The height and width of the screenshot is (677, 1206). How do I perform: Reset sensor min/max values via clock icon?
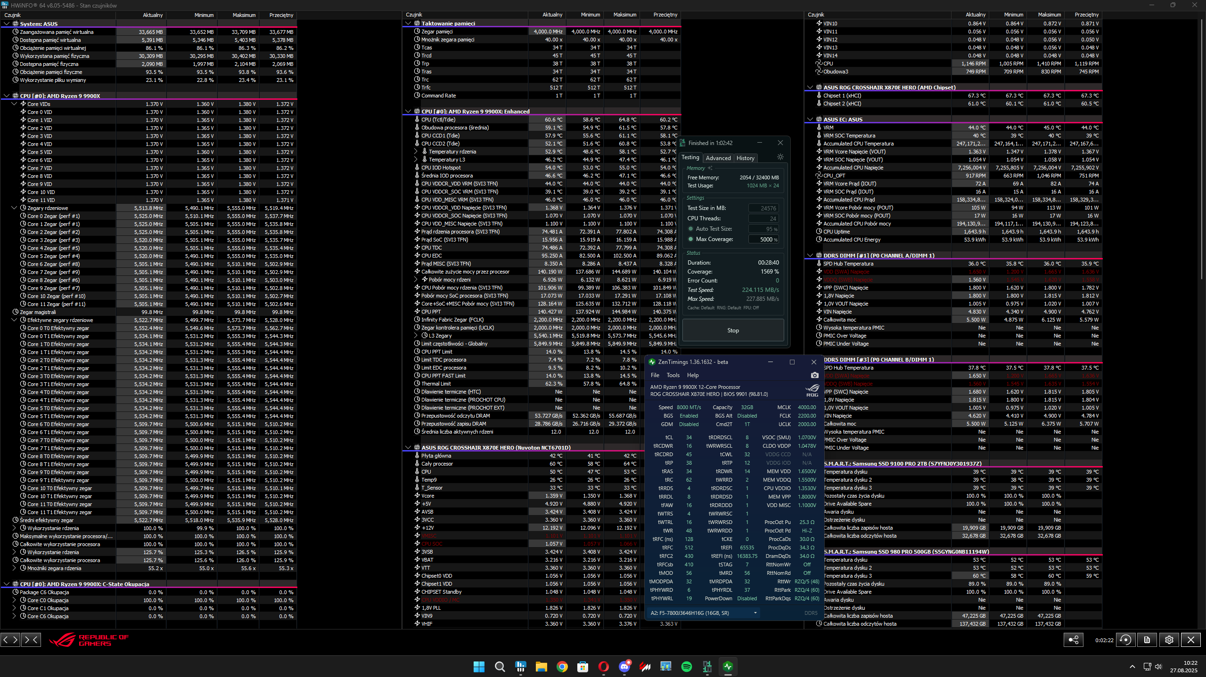[x=1125, y=640]
